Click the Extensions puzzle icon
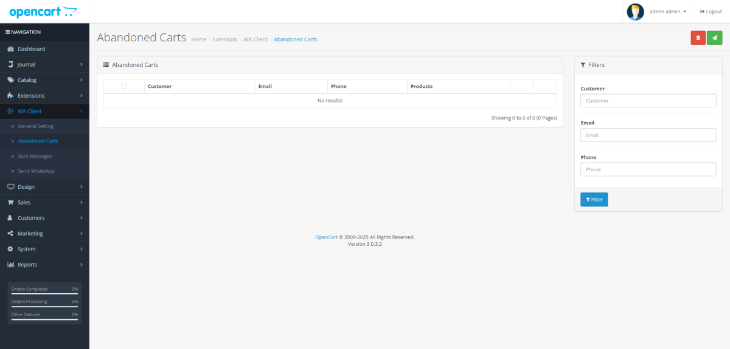The height and width of the screenshot is (349, 730). (10, 96)
